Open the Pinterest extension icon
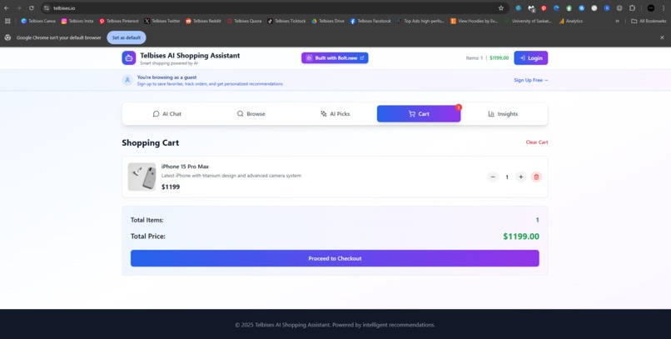 (544, 8)
